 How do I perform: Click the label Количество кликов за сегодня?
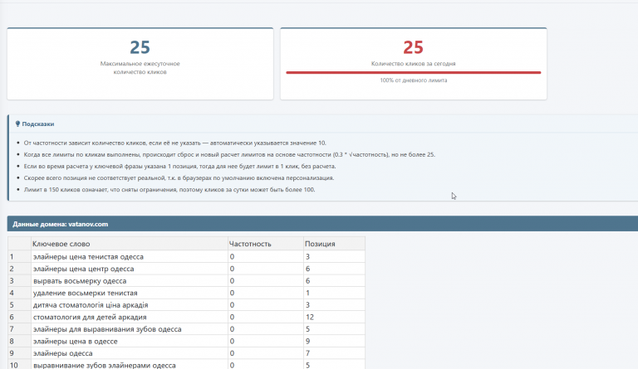[x=414, y=64]
